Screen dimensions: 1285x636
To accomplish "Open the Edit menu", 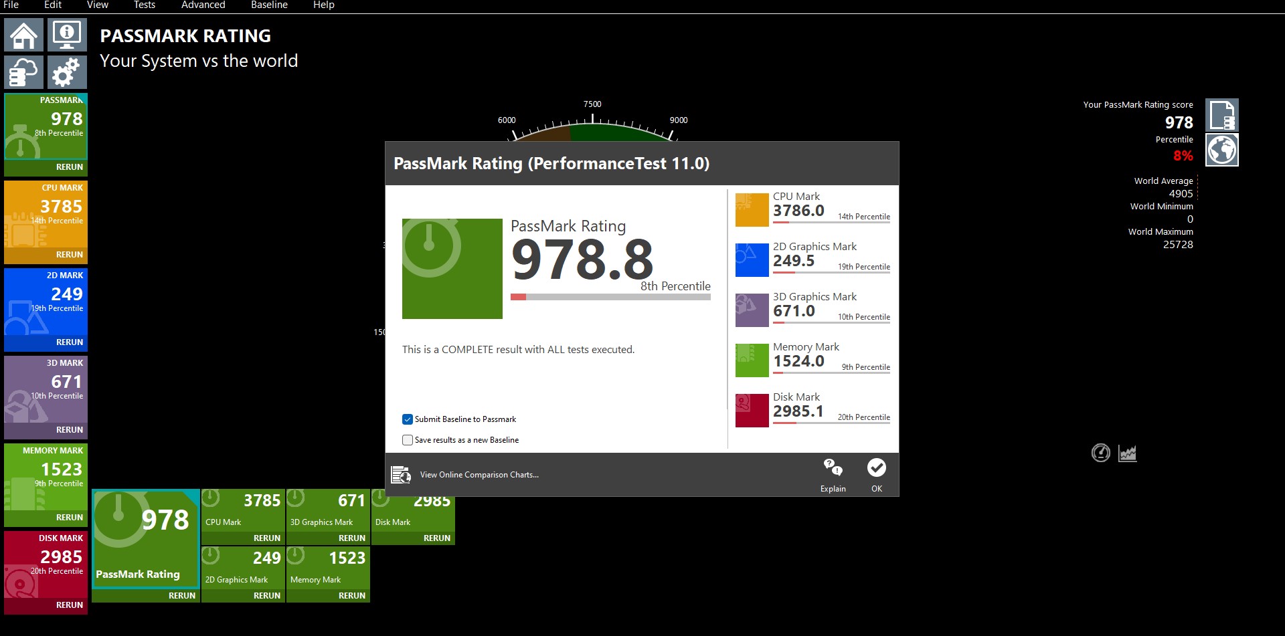I will click(x=53, y=5).
